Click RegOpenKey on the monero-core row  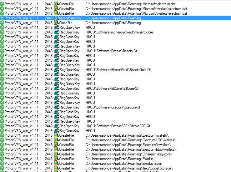[69, 32]
